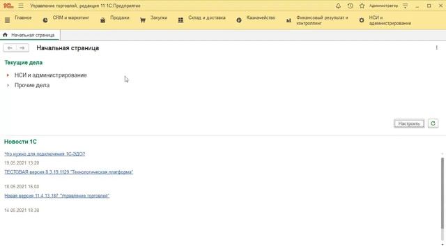Screen dimensions: 446x251
Task: Click the Администратор user name
Action: click(383, 6)
